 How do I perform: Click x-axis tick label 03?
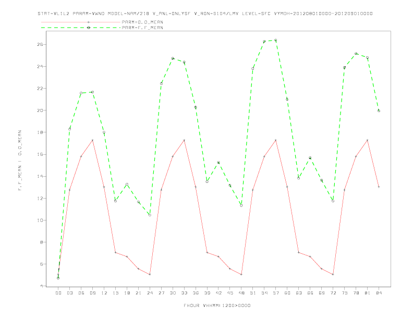[x=70, y=293]
